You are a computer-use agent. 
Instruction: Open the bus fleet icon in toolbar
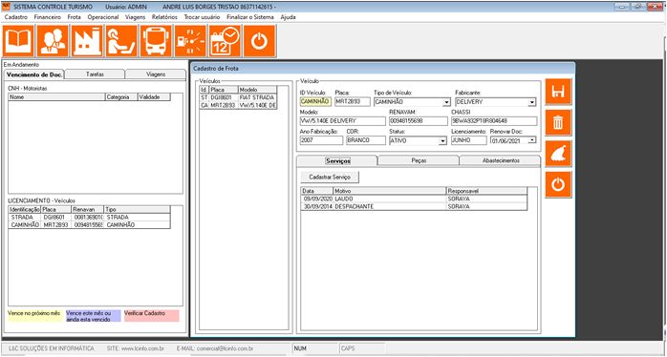pos(156,41)
